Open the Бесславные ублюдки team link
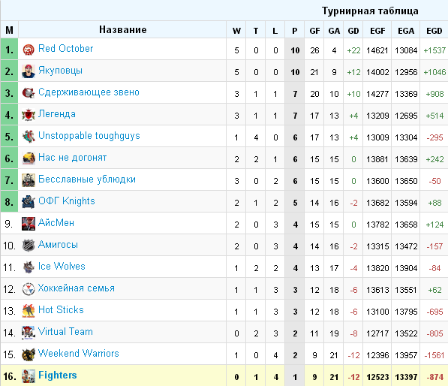This screenshot has height=386, width=448. [87, 179]
